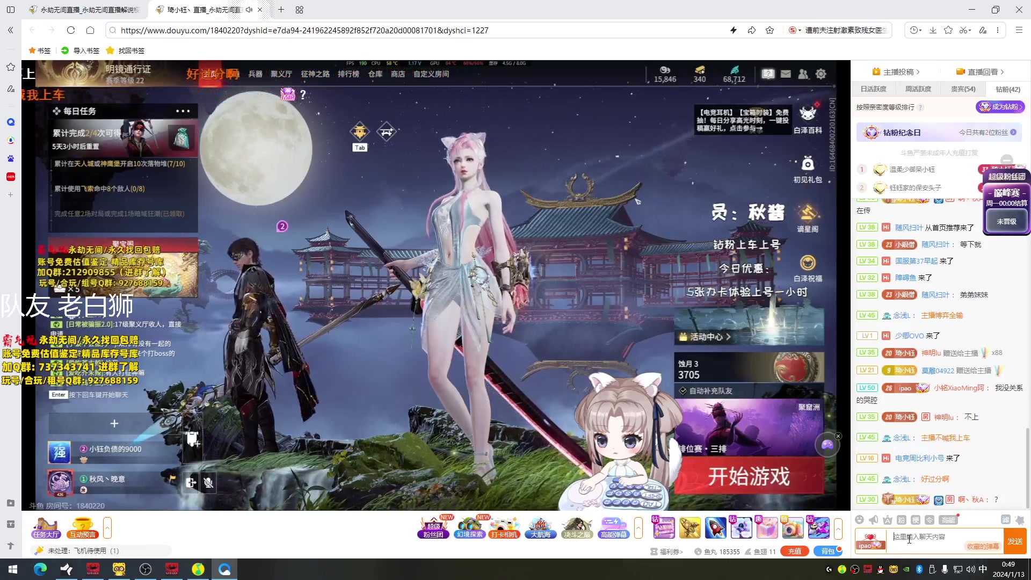This screenshot has height=580, width=1031.
Task: Open a new browser tab
Action: tap(281, 10)
